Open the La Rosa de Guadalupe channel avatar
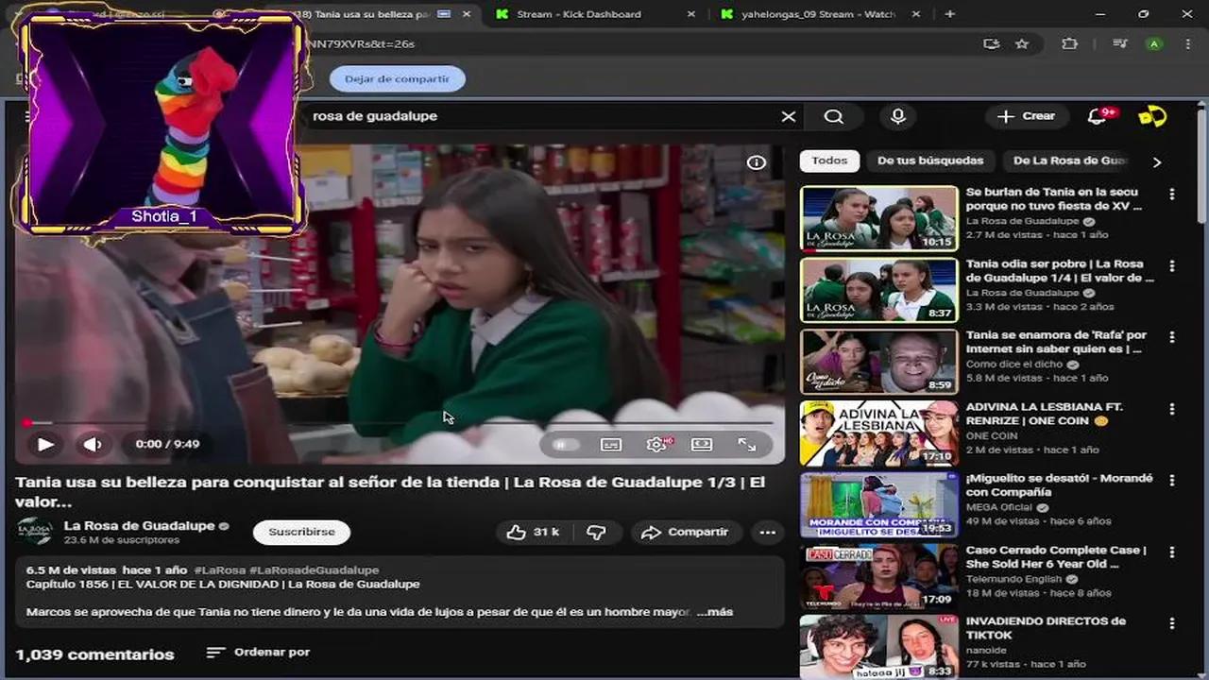Screen dimensions: 1209x680 (x=35, y=532)
